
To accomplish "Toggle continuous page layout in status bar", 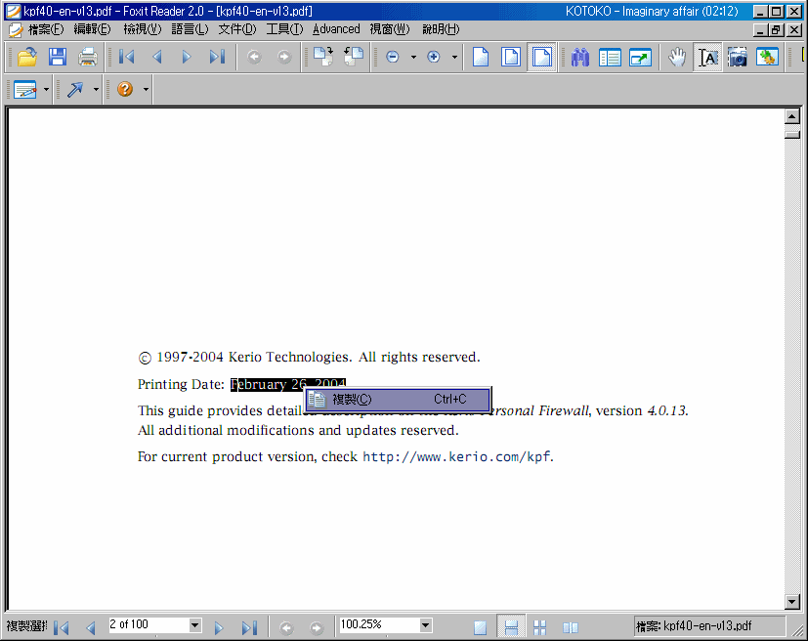I will point(509,626).
